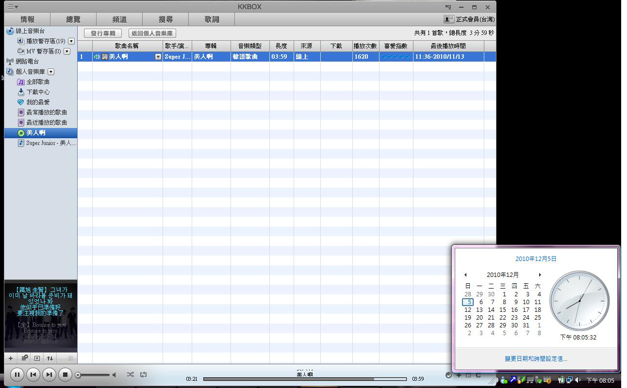
Task: Click the volume speaker icon by slider
Action: (x=115, y=375)
